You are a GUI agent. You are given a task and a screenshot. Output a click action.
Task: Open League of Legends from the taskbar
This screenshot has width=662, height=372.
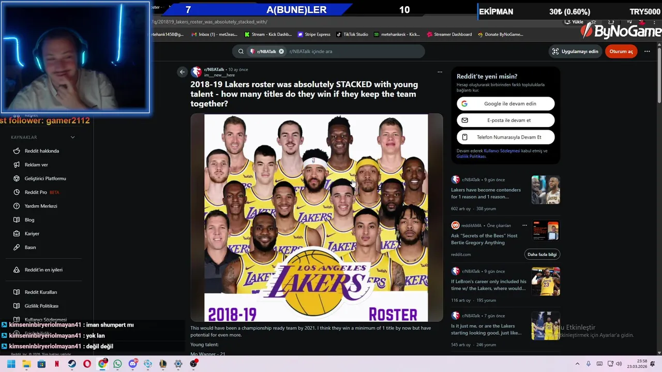point(163,364)
